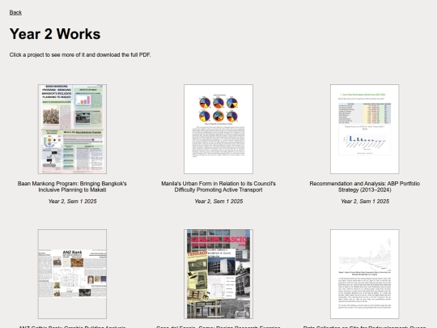Open the Manila's Urban Form pie chart thumbnail
This screenshot has height=328, width=437.
[x=218, y=129]
